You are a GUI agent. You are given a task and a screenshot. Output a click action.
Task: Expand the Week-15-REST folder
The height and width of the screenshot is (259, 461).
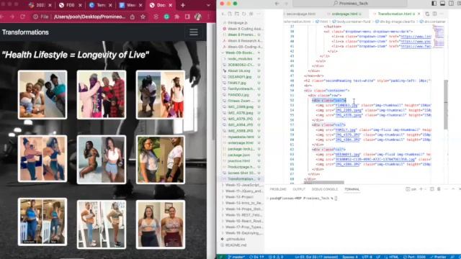(x=241, y=215)
